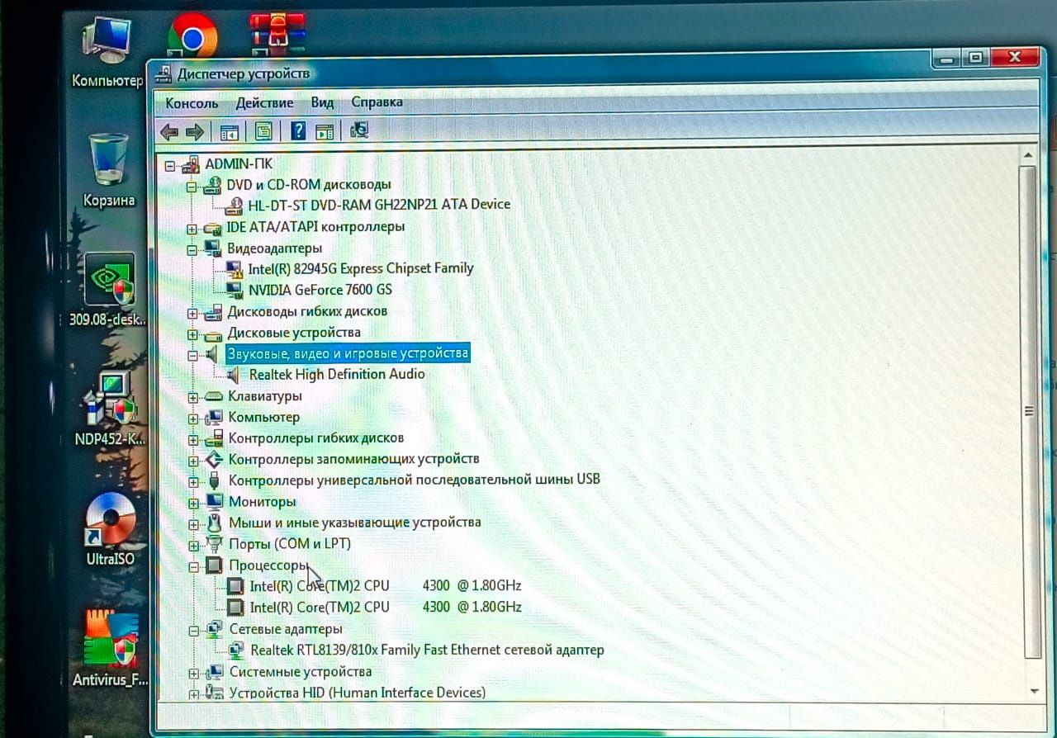The image size is (1057, 738).
Task: Open the Действие menu
Action: (x=264, y=102)
